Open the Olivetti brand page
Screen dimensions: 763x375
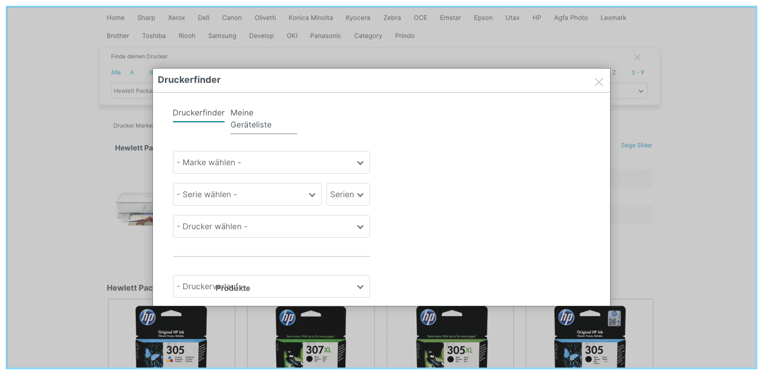265,18
